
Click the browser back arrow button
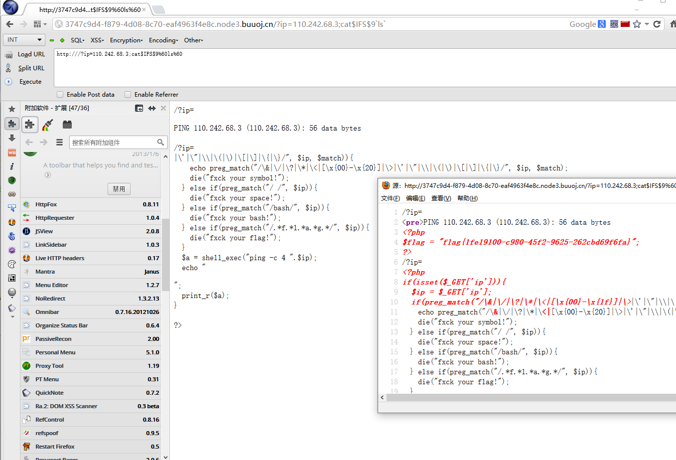click(10, 24)
